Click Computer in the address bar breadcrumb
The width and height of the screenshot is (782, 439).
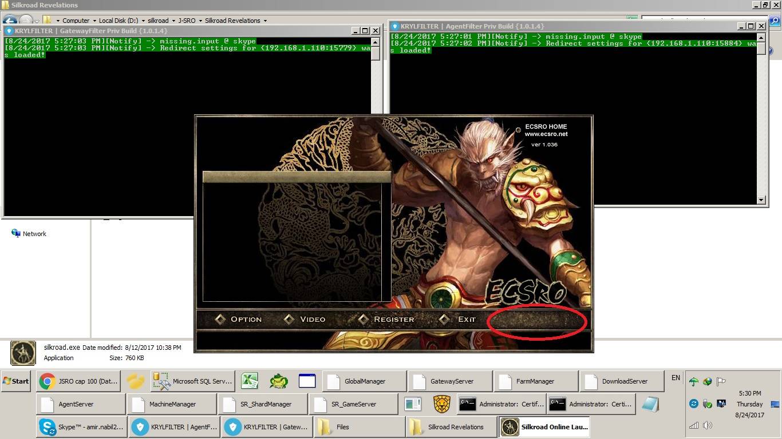click(76, 21)
